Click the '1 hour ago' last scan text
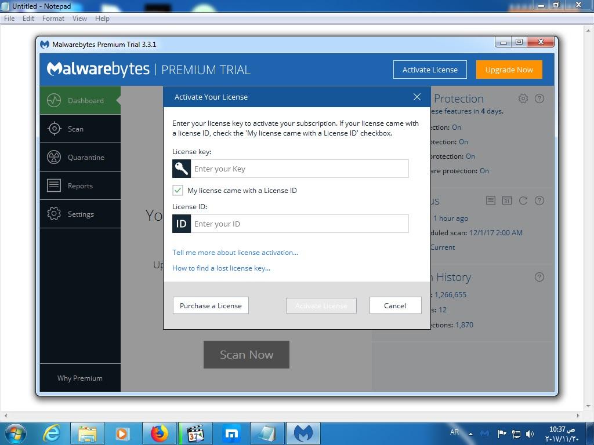Screen dimensions: 594x445 click(451, 218)
